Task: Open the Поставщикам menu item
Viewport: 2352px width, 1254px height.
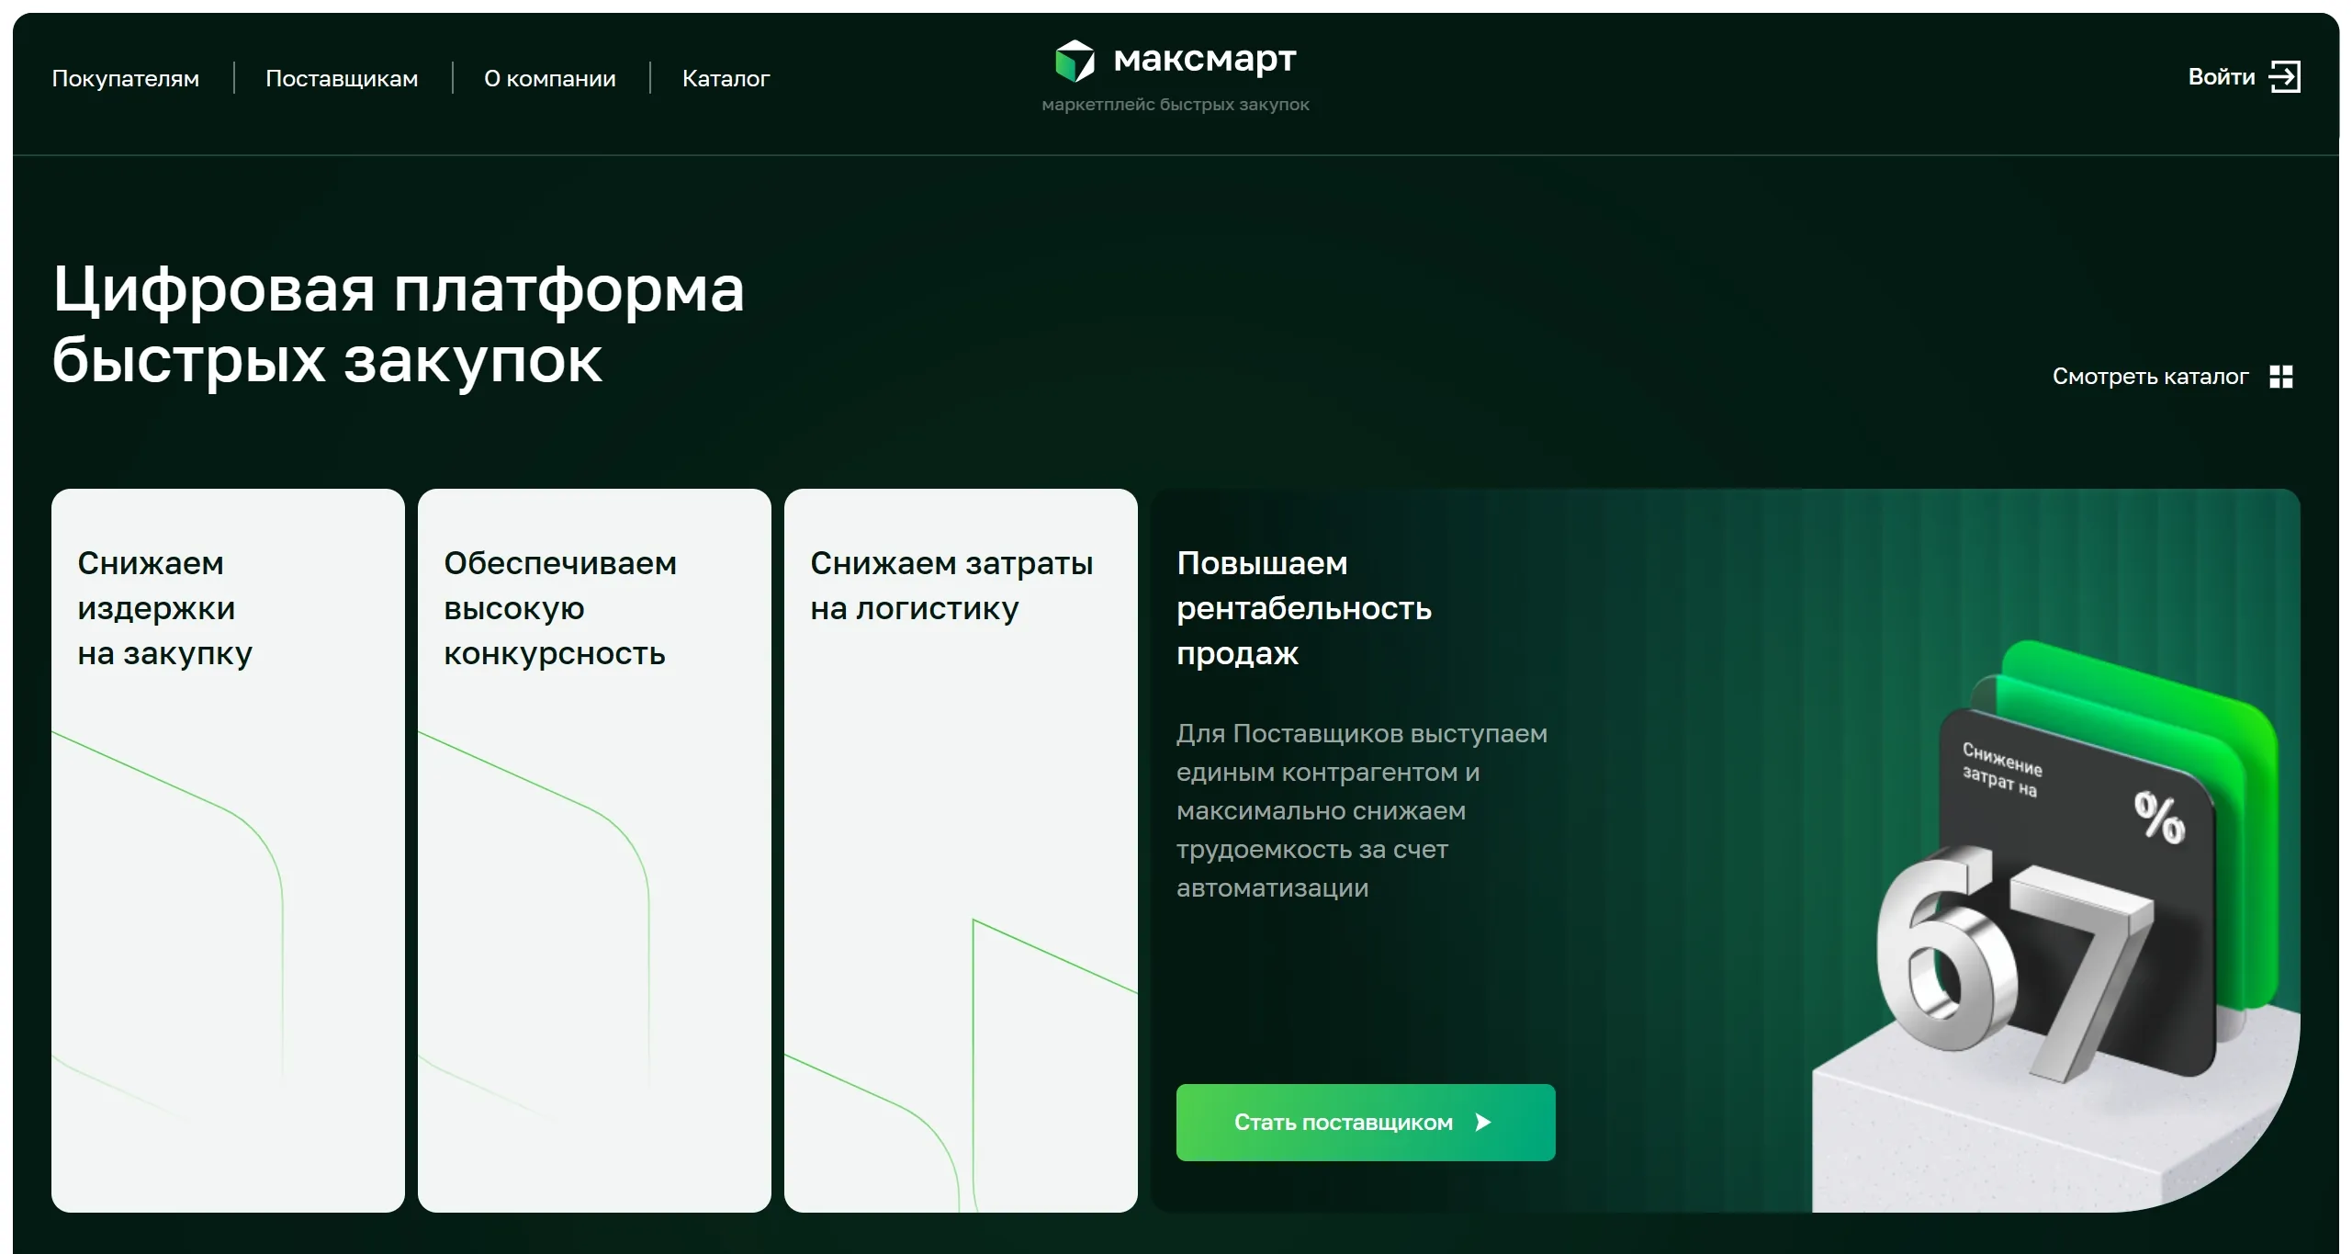Action: 342,79
